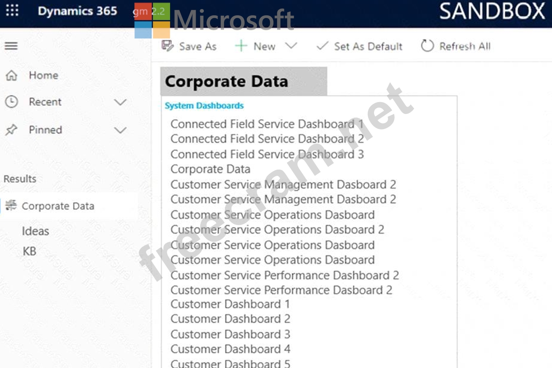Click the Save As icon
This screenshot has width=552, height=368.
click(x=168, y=46)
